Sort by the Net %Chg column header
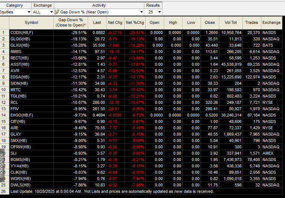The width and height of the screenshot is (285, 198). click(x=135, y=23)
